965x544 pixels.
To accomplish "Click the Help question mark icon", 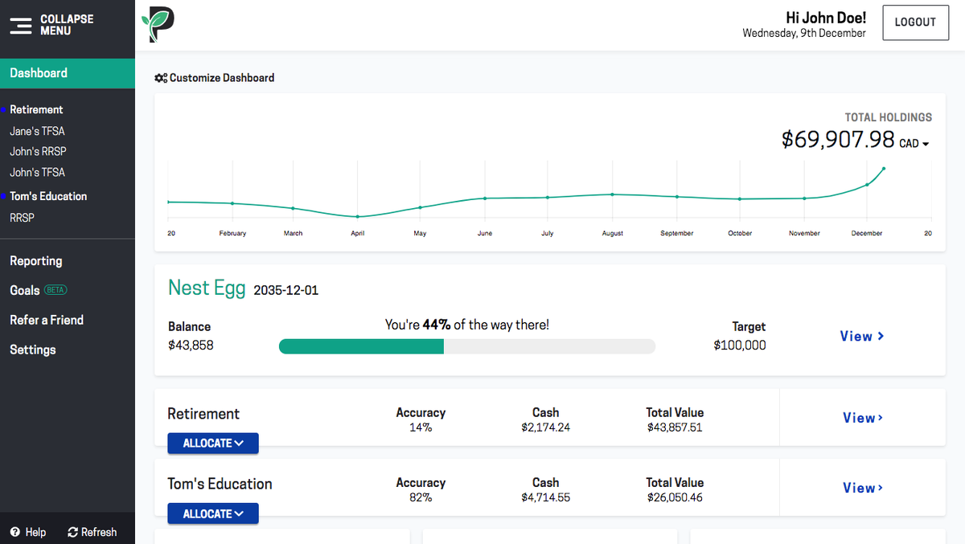I will coord(14,532).
